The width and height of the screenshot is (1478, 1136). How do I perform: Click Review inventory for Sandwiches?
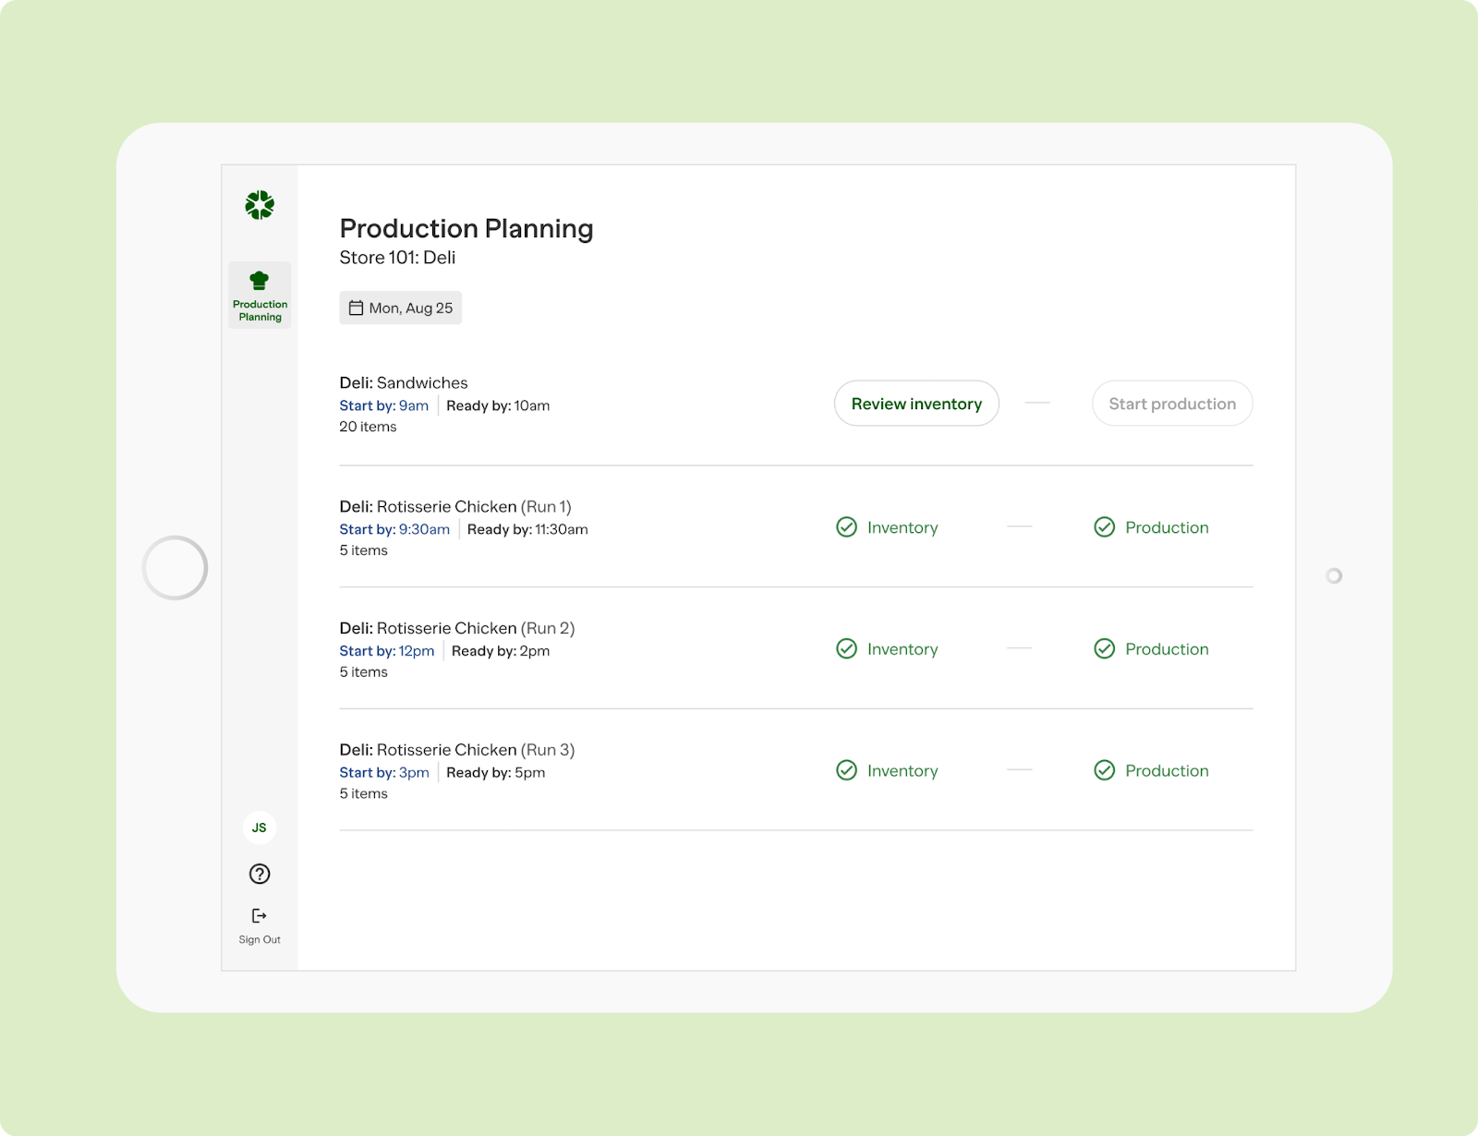916,404
